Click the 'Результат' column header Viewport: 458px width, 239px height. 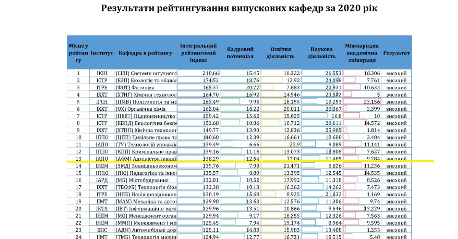click(397, 53)
